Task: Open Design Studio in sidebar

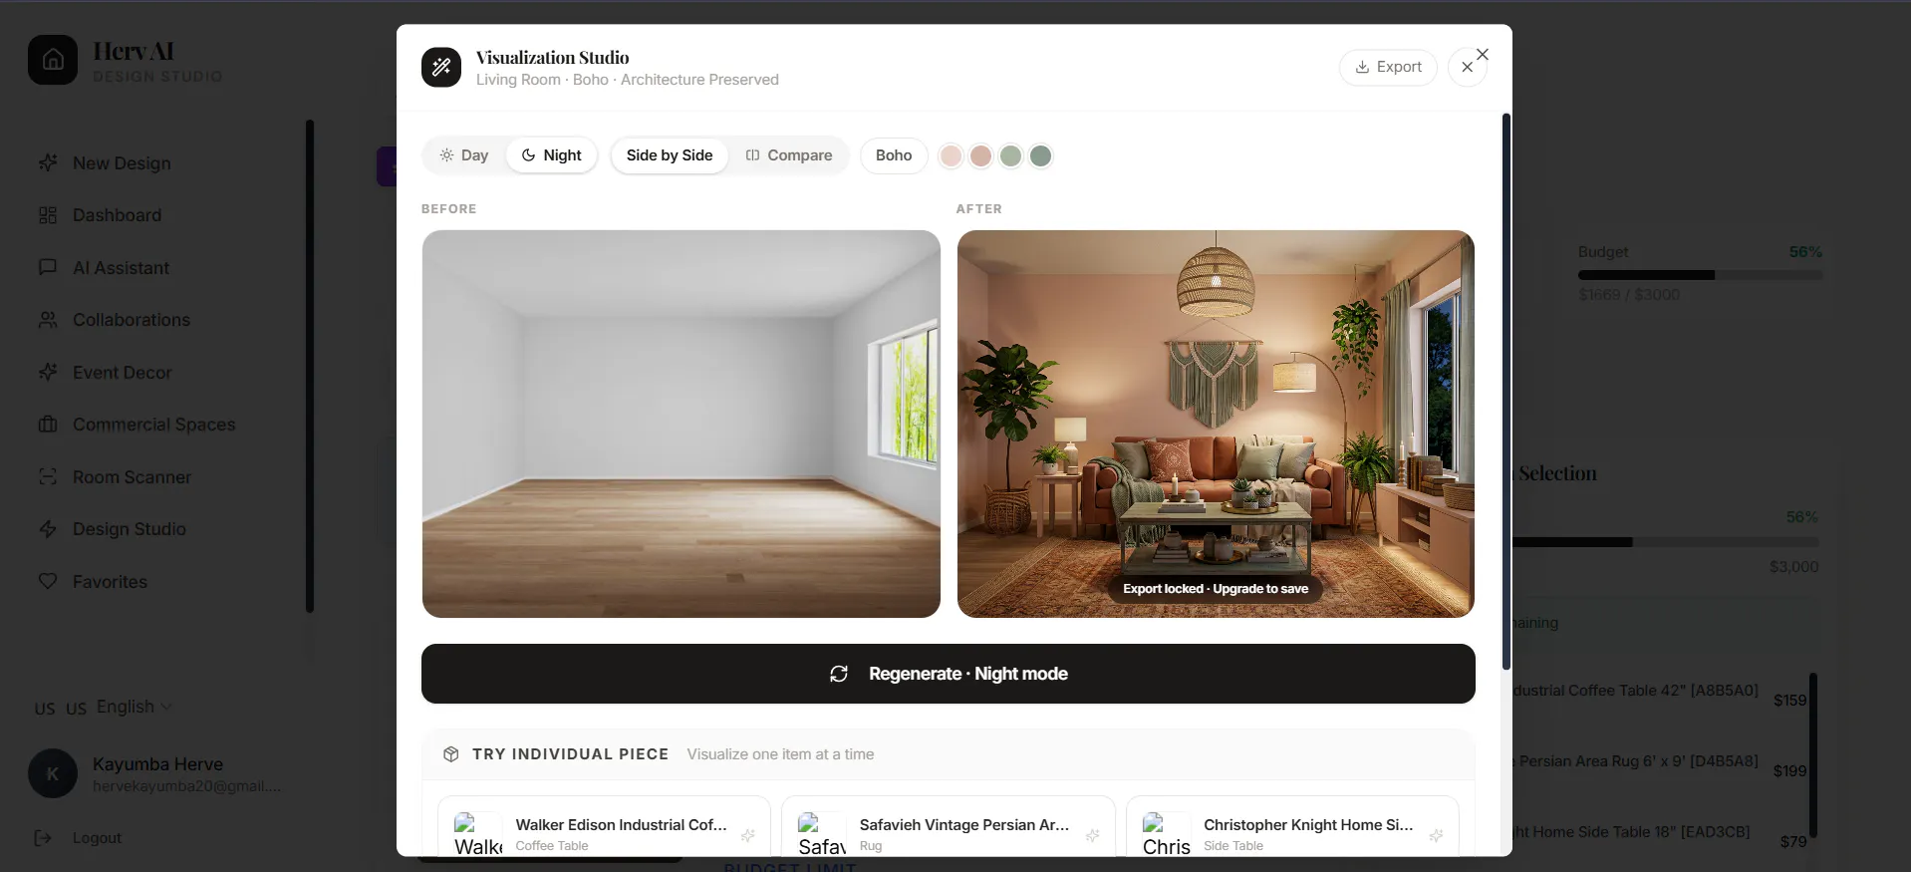Action: click(x=129, y=529)
